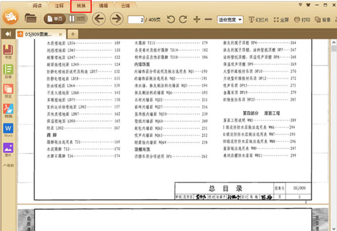Image resolution: width=337 pixels, height=231 pixels.
Task: Select the Word export sidebar icon
Action: click(8, 130)
